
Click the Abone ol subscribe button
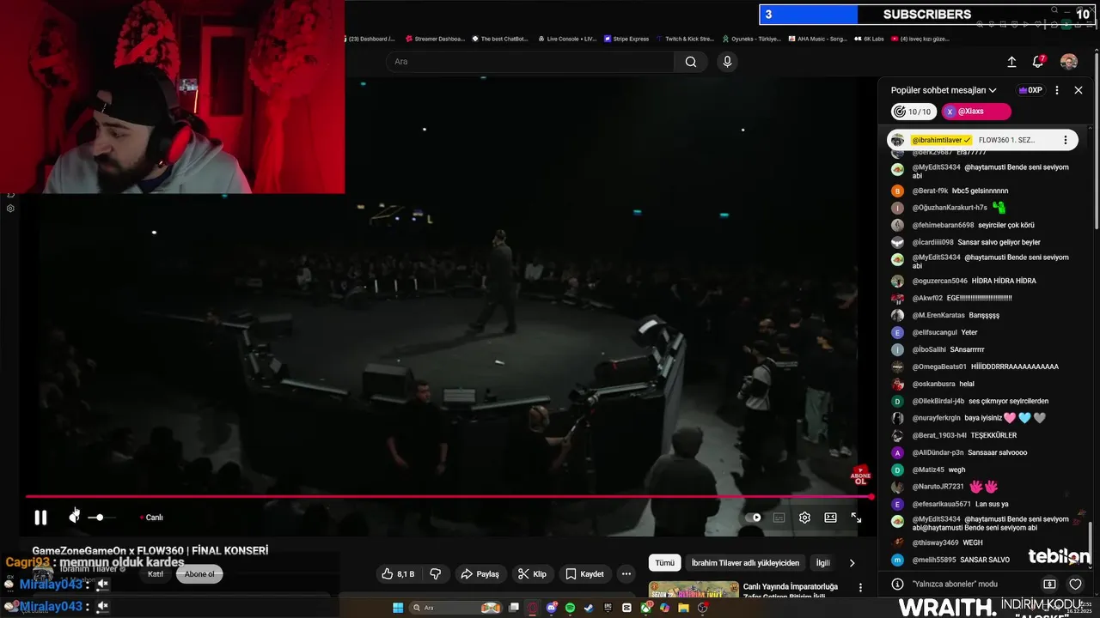[199, 574]
